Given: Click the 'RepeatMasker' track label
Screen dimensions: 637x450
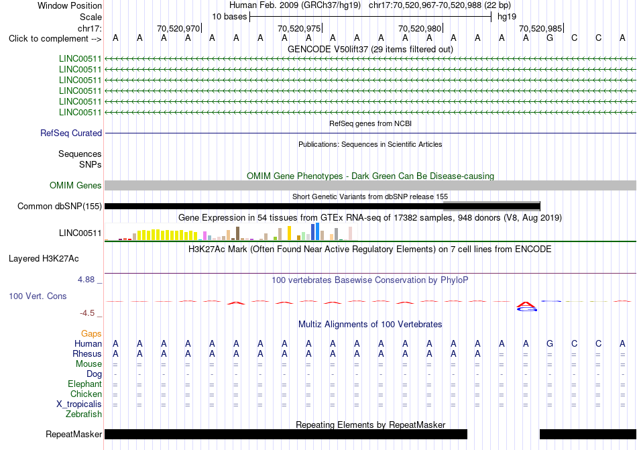Looking at the screenshot, I should [x=74, y=434].
